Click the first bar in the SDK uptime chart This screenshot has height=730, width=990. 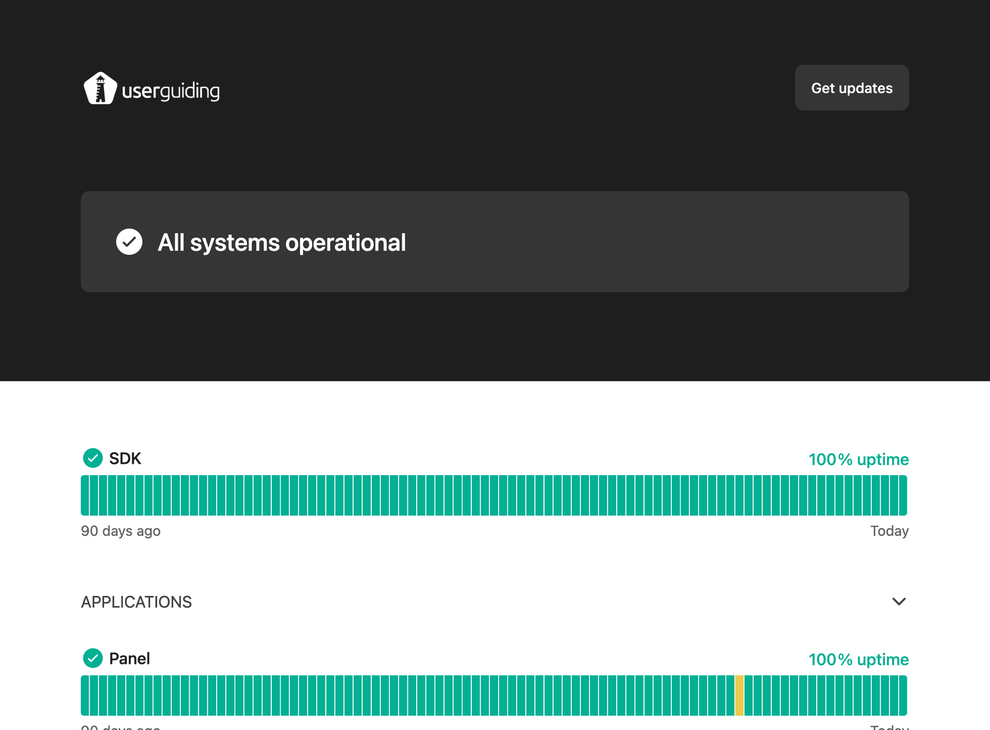click(x=85, y=495)
